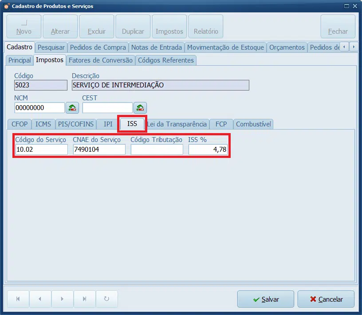Open the NCM lookup icon button

[x=72, y=108]
